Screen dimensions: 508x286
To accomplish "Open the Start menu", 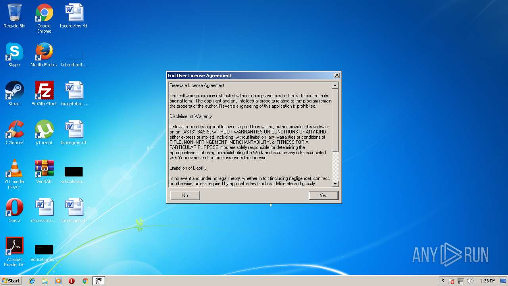I will [11, 281].
